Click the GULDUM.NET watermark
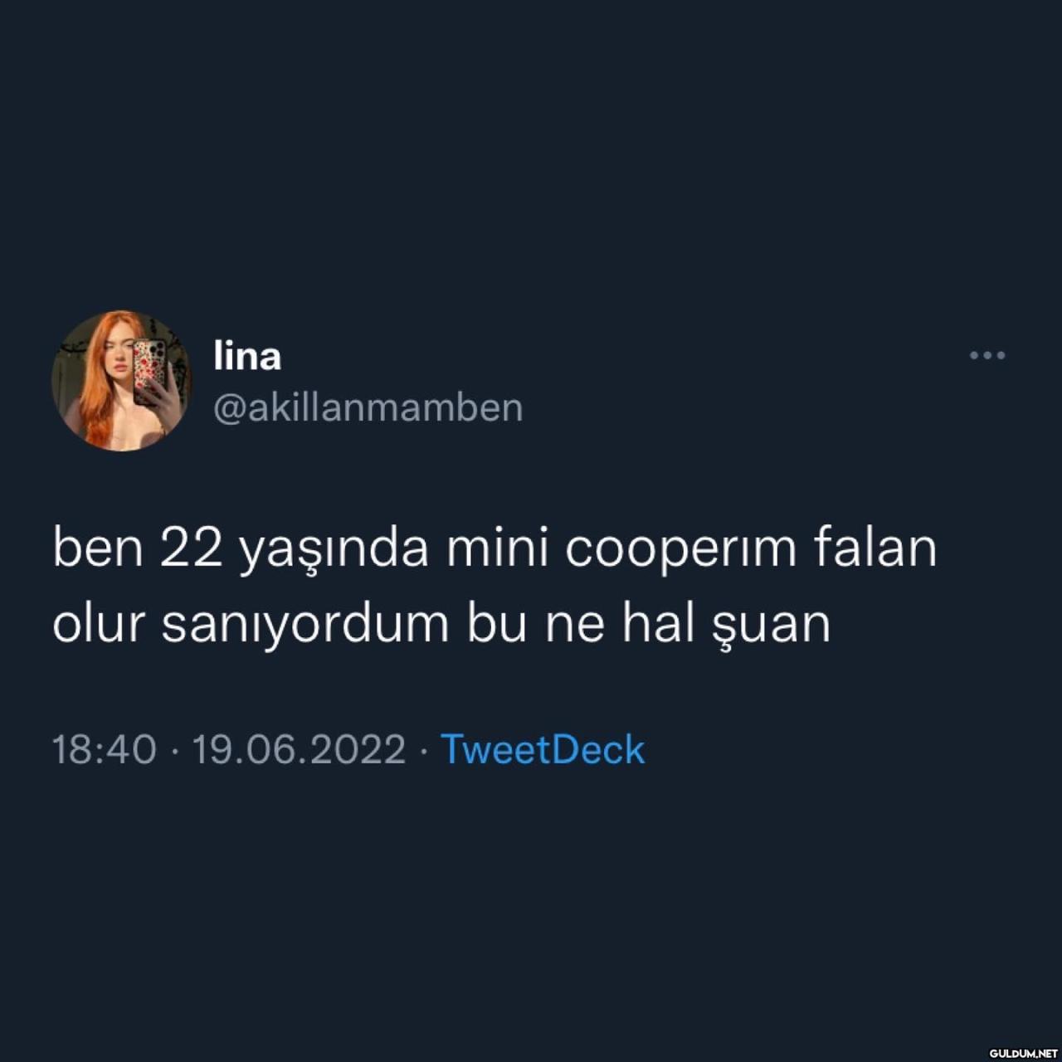Viewport: 1062px width, 1062px height. (1023, 1053)
